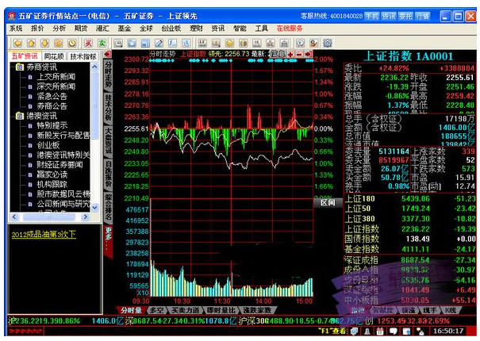
Task: Click the orange clock toolbar icon
Action: (x=72, y=43)
